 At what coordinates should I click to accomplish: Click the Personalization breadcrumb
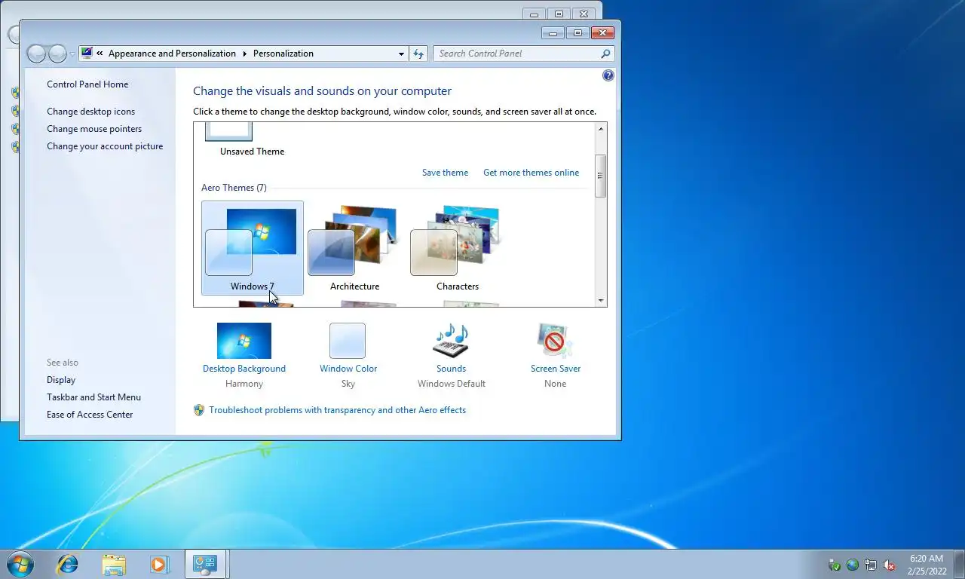click(x=283, y=54)
